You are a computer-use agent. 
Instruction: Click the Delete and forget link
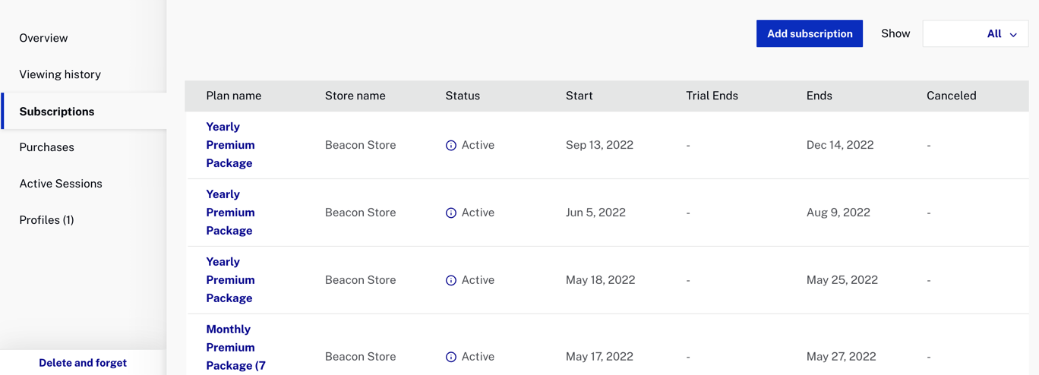(x=83, y=363)
